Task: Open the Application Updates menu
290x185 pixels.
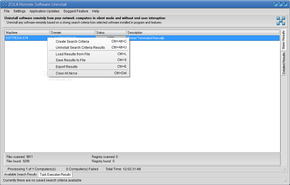Action: [44, 11]
